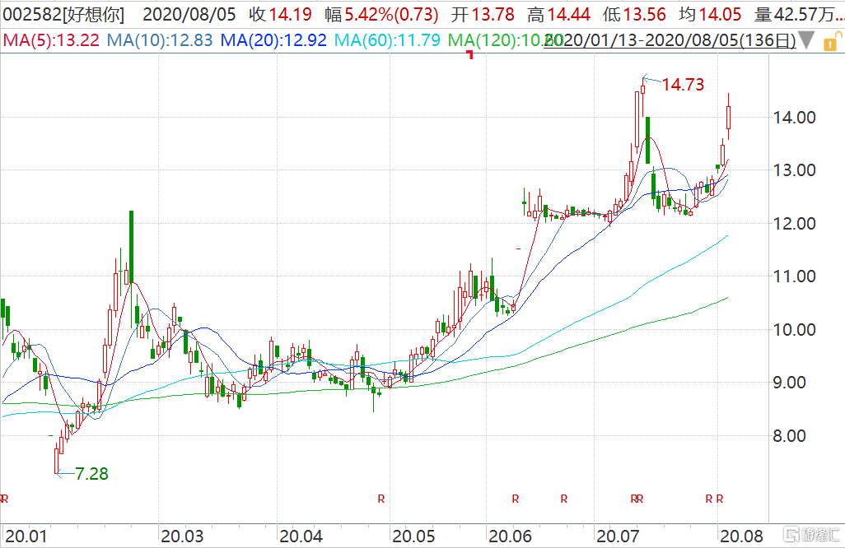The image size is (845, 548).
Task: Click the 20.07 date axis label
Action: tap(619, 536)
